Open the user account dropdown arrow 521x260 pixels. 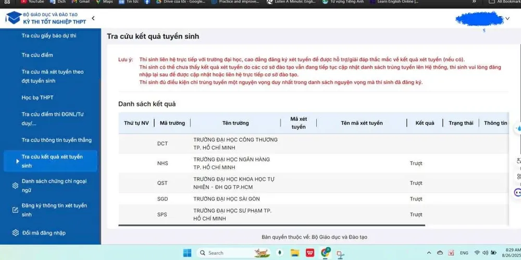(507, 19)
